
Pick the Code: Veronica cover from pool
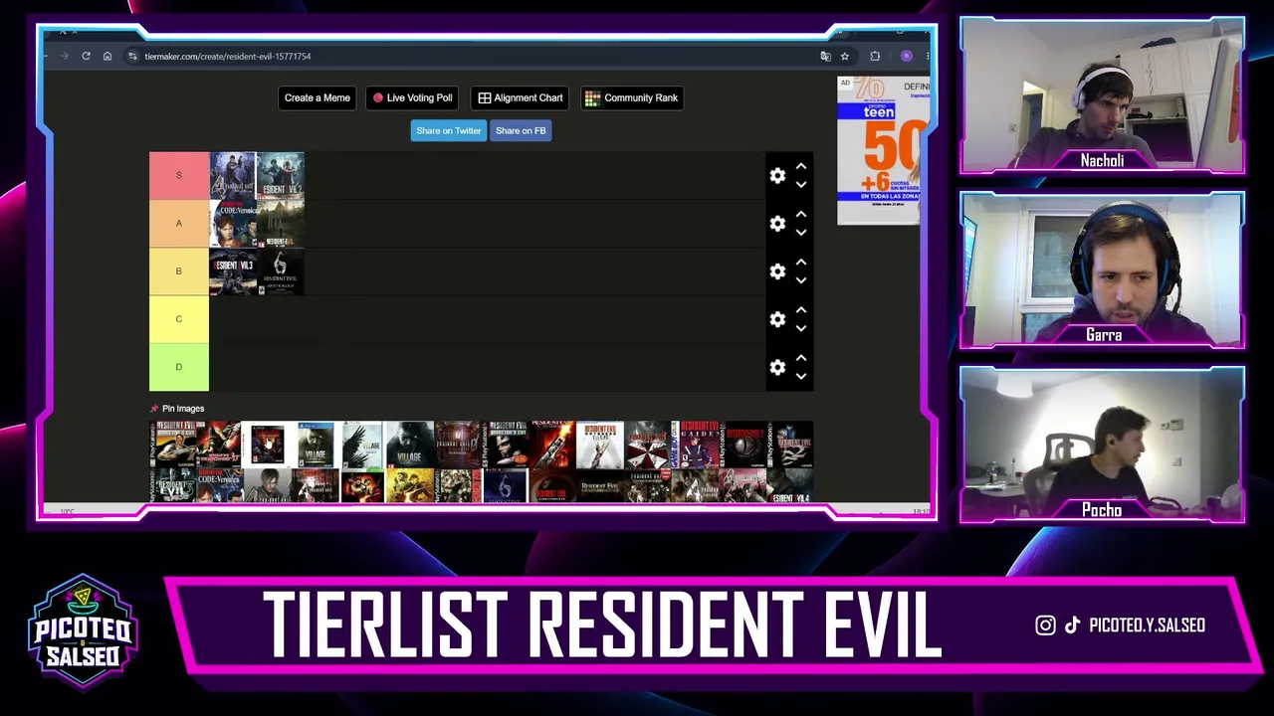[220, 486]
